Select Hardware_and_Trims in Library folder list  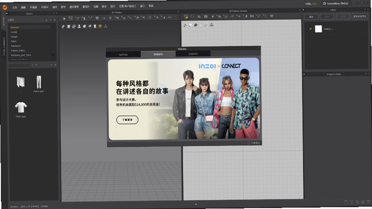pos(21,55)
